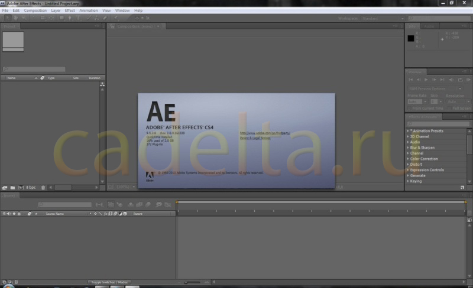
Task: Enable Motion Blur for timeline
Action: coord(148,205)
